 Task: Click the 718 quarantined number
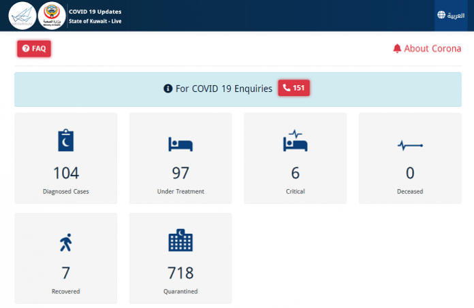(180, 273)
